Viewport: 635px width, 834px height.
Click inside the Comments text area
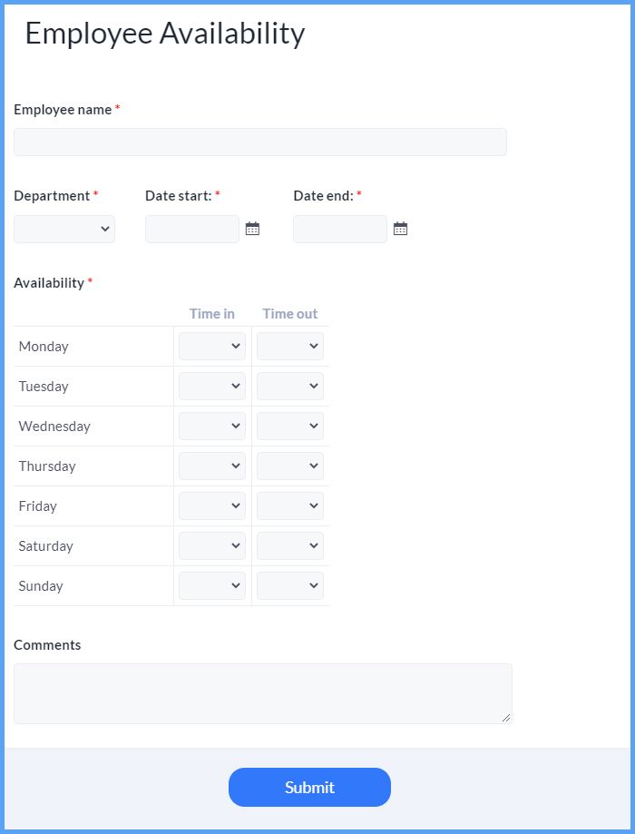point(263,693)
